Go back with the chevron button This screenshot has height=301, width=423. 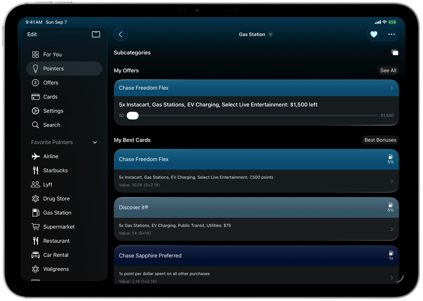(121, 34)
